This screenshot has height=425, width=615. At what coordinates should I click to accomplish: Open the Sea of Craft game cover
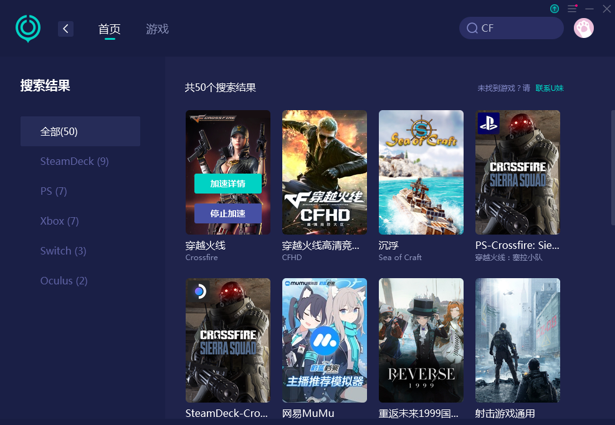coord(421,172)
